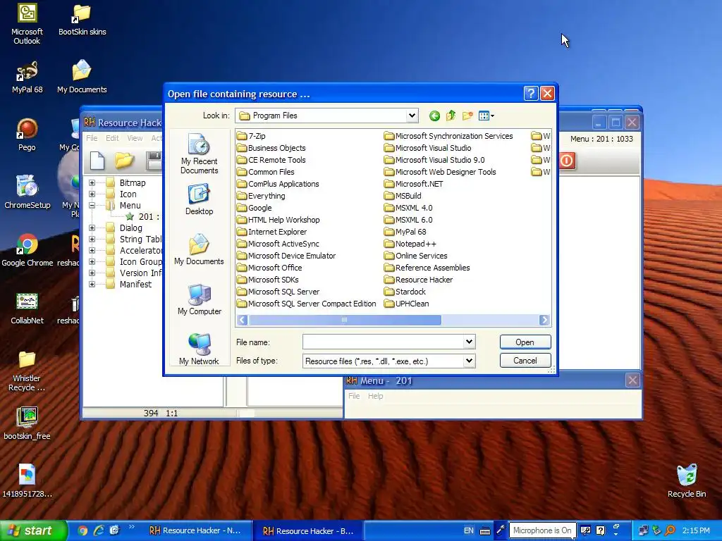
Task: Click the scroll left arrow in file list
Action: tap(243, 320)
